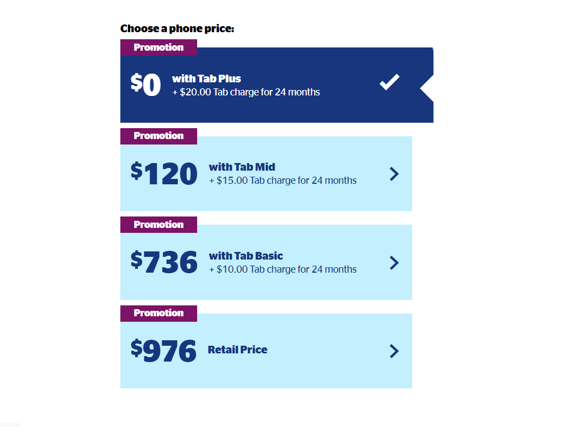Click the $20.00 Tab charge text
The image size is (568, 427).
[246, 92]
